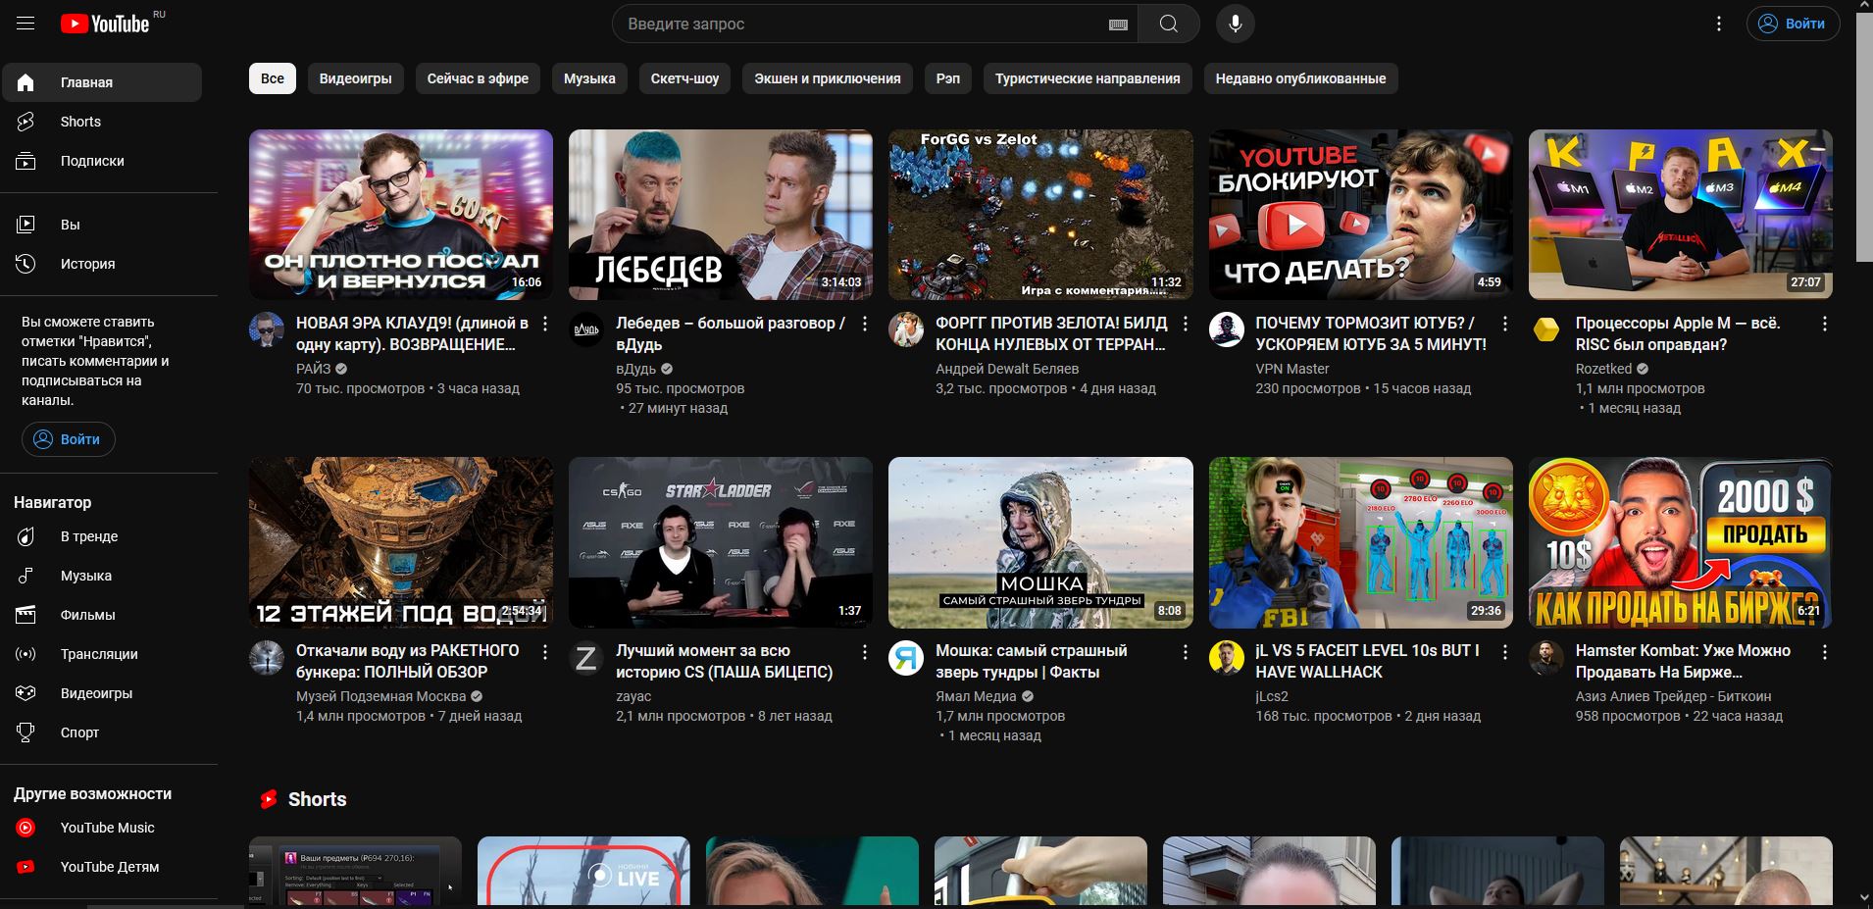Open options menu for РАКЕТНОГО бункера video
The image size is (1873, 909).
pyautogui.click(x=545, y=652)
